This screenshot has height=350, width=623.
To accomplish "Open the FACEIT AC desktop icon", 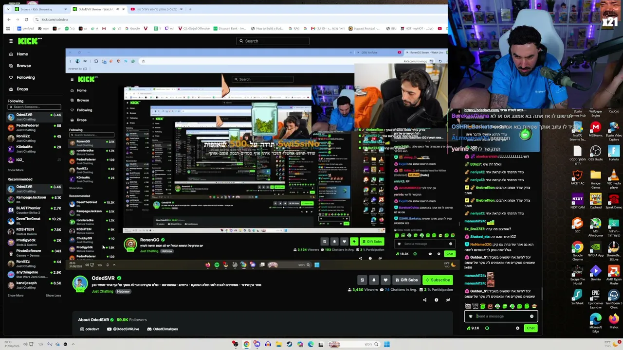I will tap(578, 177).
